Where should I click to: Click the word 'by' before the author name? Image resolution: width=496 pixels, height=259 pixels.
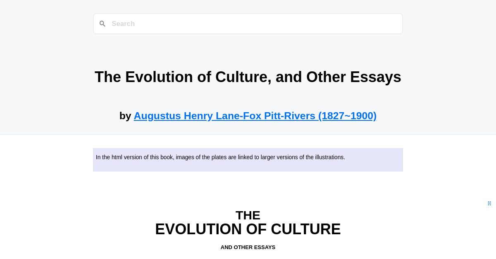coord(125,116)
